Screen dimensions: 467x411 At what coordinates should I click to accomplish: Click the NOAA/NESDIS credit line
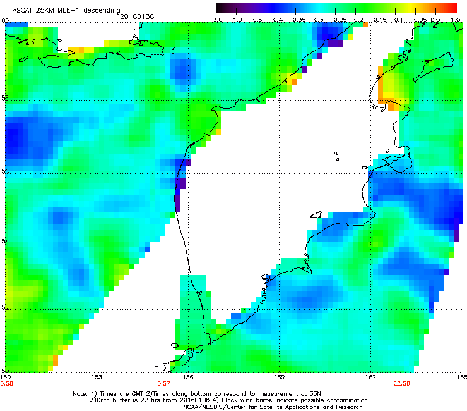pos(273,407)
